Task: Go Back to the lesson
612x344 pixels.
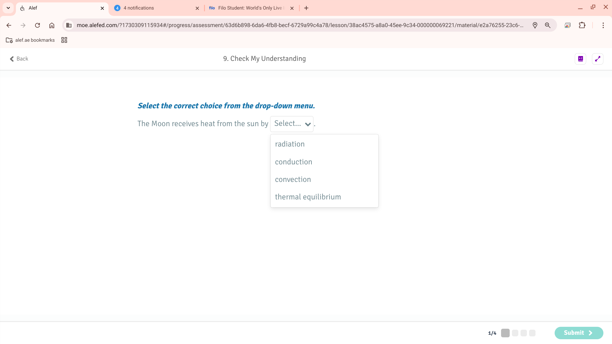Action: click(19, 59)
